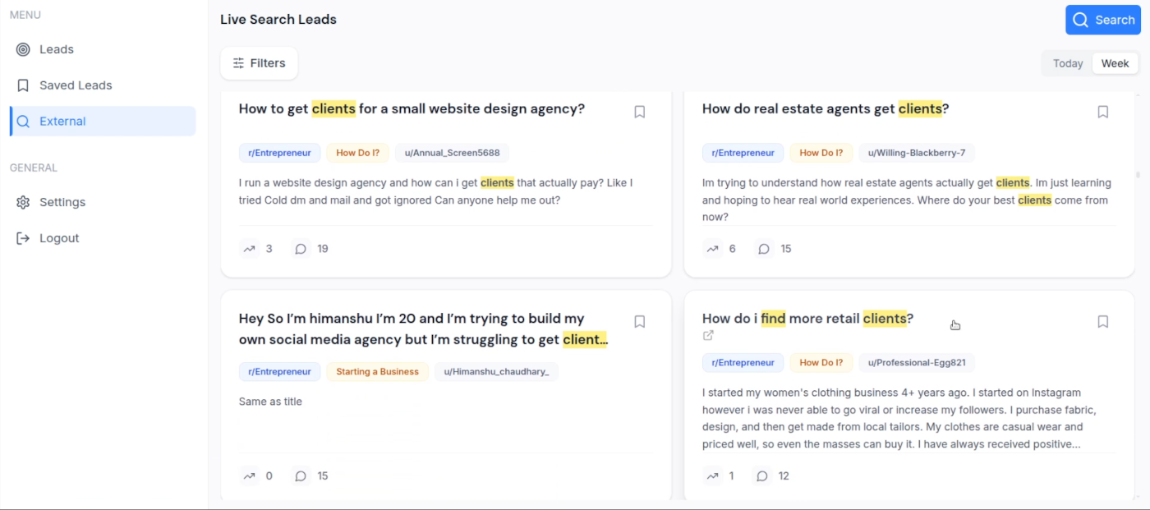The image size is (1150, 510).
Task: Open the Filters panel
Action: pos(259,62)
